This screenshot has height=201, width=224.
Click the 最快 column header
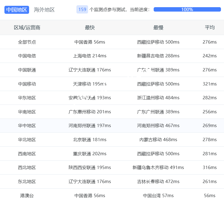[90, 28]
